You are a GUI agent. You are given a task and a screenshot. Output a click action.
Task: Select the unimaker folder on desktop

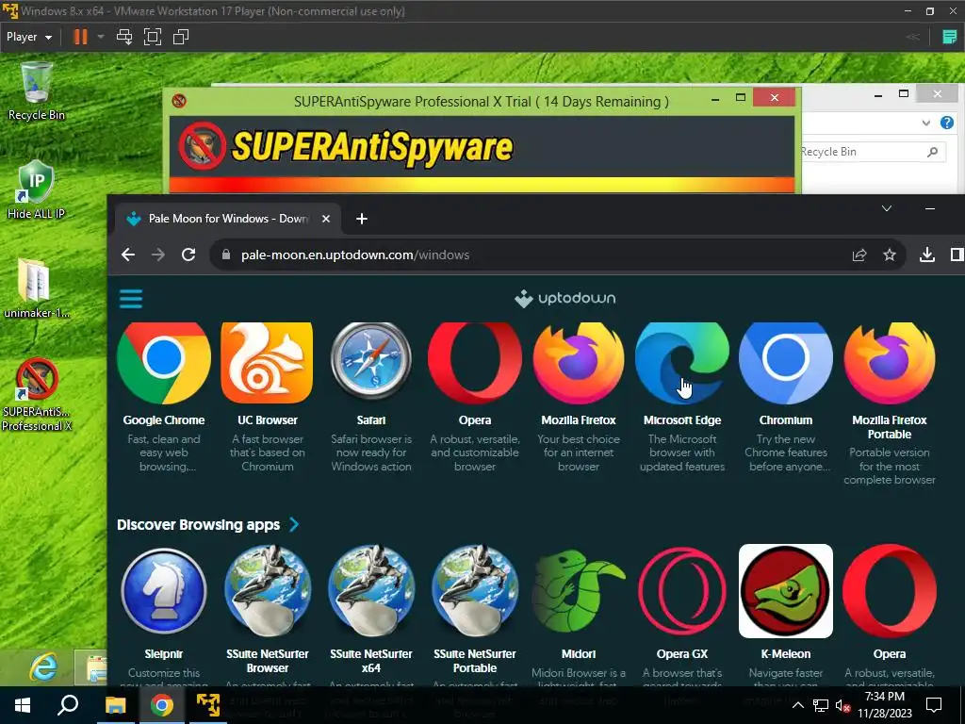(37, 288)
